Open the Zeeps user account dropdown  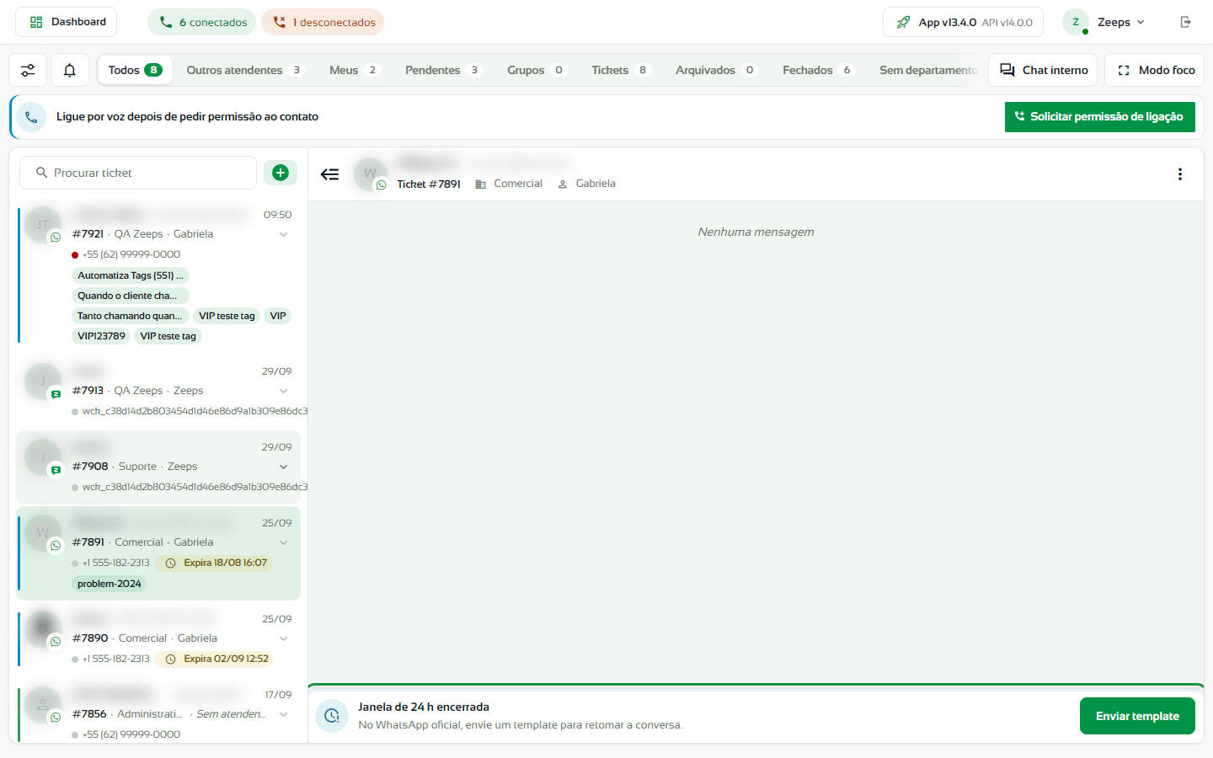point(1104,22)
